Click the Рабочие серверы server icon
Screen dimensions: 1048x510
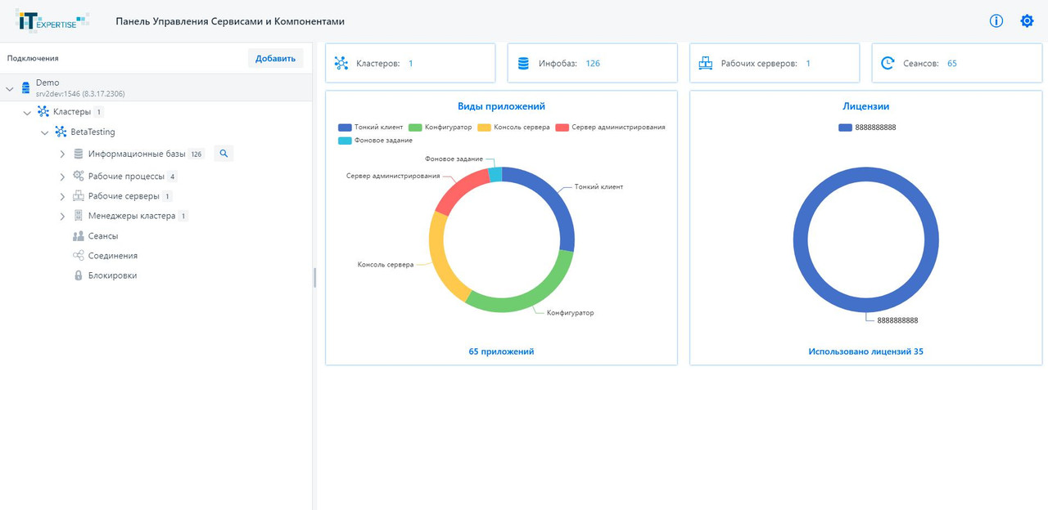pos(79,196)
